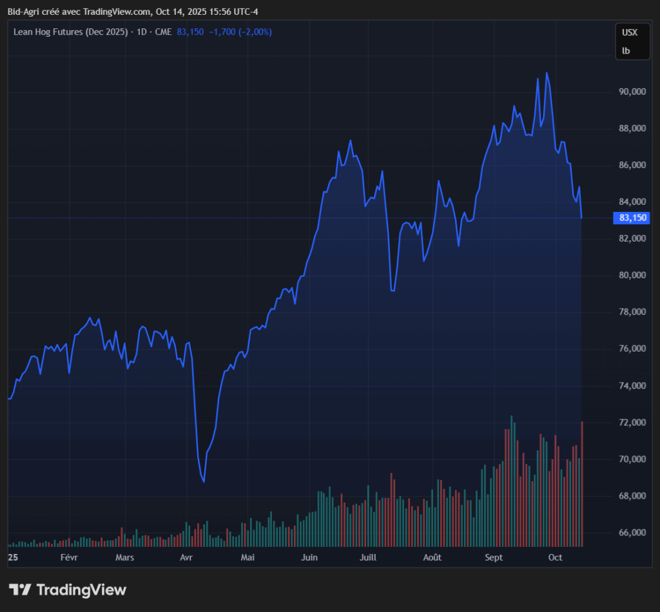
Task: Open the Lean Hog Futures (Dec 2025) symbol title
Action: 71,32
